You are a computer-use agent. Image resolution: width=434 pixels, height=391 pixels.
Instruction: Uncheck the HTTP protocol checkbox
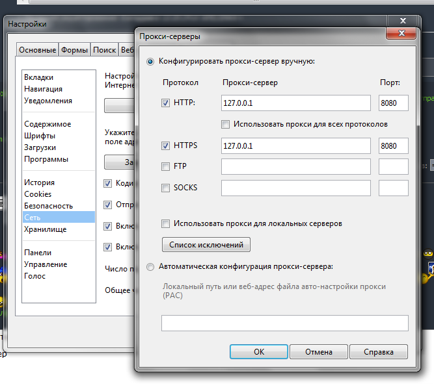(x=165, y=103)
